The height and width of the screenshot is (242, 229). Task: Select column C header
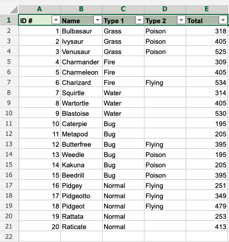123,9
